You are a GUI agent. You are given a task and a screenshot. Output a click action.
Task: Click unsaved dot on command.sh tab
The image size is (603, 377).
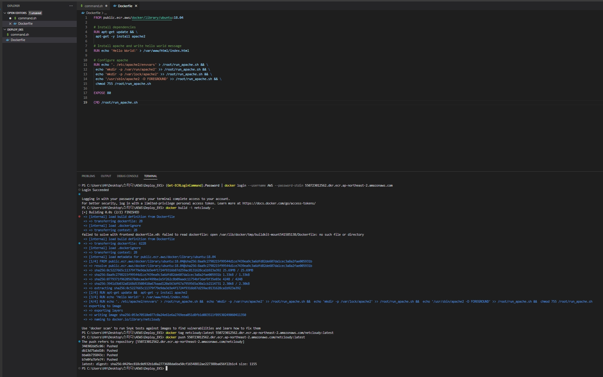[x=106, y=6]
